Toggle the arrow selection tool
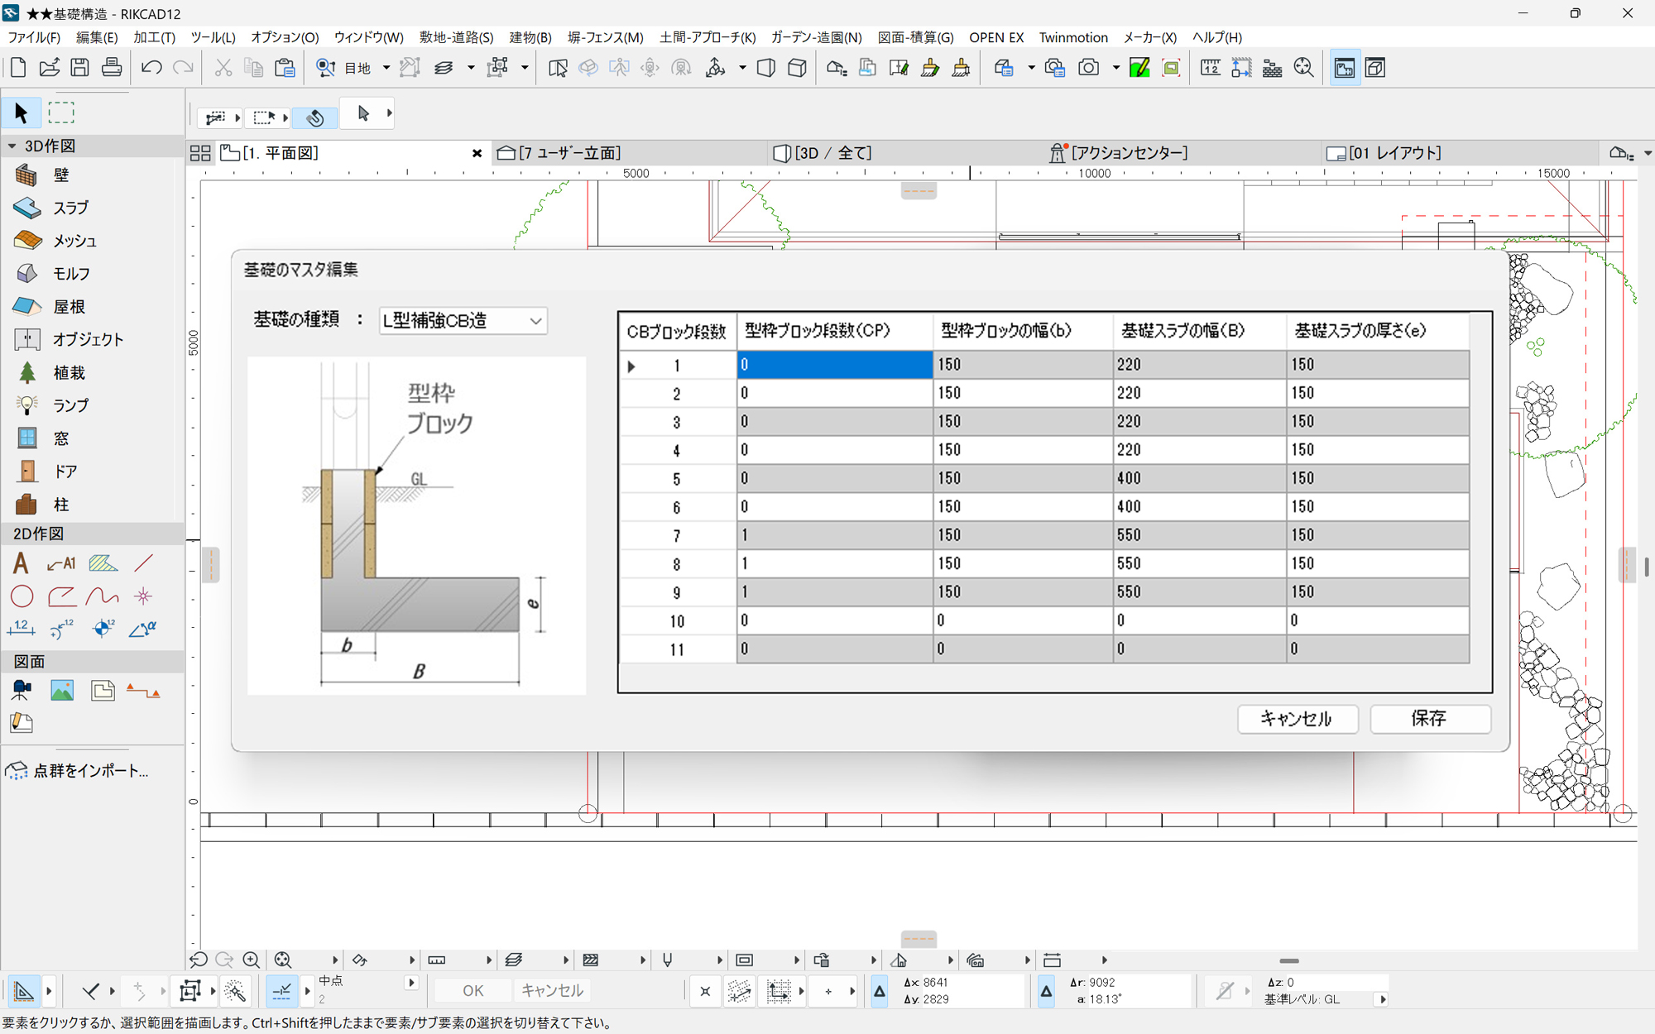The width and height of the screenshot is (1655, 1034). tap(22, 112)
